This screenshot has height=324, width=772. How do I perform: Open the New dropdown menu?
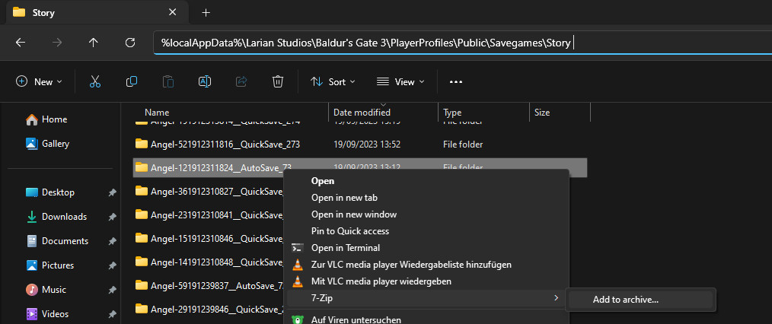(40, 81)
